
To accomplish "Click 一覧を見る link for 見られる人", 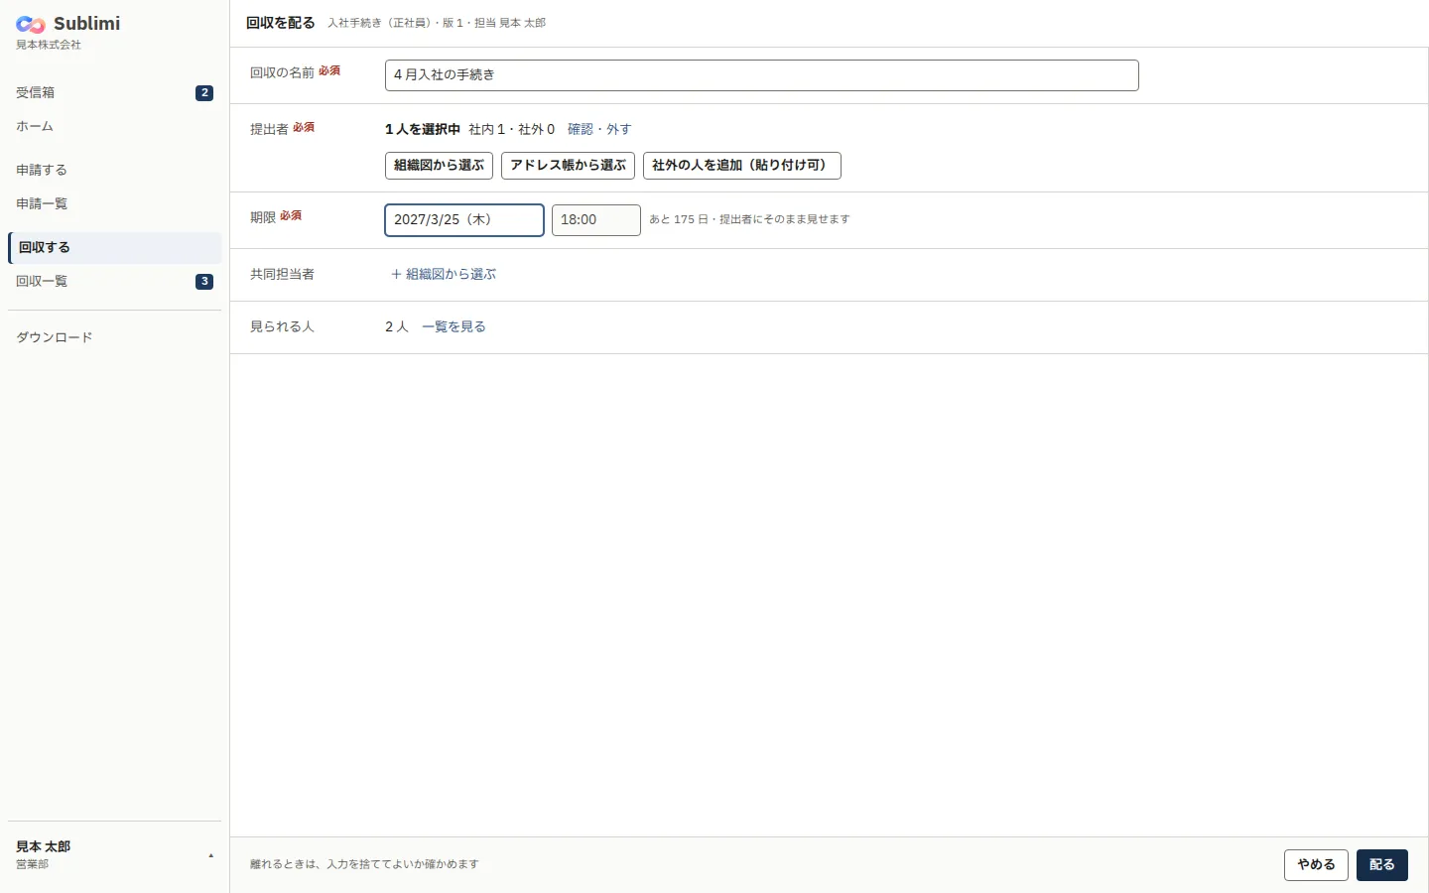I will (x=454, y=326).
